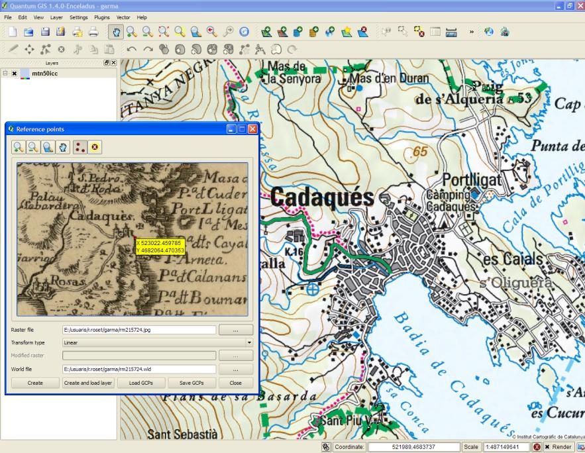Select the Zoom Out tool in main toolbar
This screenshot has width=585, height=453.
[147, 32]
